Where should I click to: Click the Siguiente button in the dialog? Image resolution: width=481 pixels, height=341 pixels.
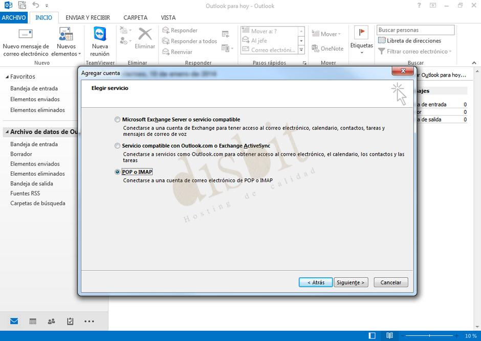point(351,282)
